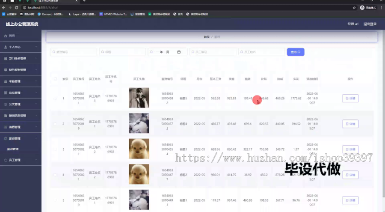Click the husky avatar in row 5
This screenshot has height=212, width=385.
point(139,200)
